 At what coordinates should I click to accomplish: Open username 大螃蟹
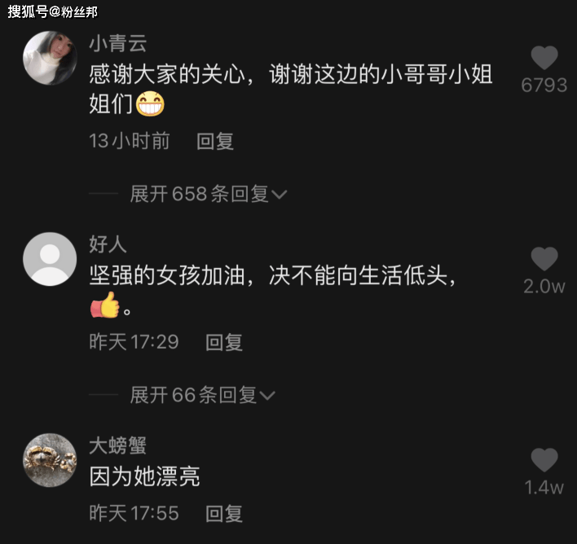117,445
